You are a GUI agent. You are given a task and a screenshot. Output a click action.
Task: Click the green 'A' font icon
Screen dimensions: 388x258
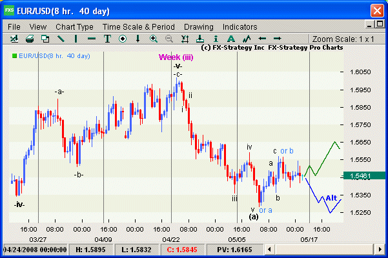click(x=231, y=39)
